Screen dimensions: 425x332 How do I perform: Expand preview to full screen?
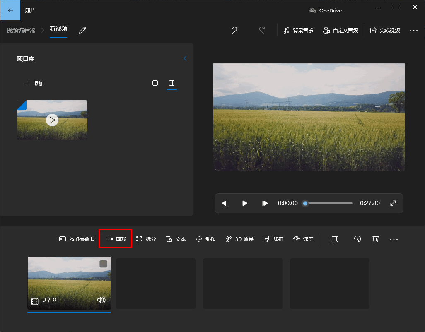(x=393, y=203)
